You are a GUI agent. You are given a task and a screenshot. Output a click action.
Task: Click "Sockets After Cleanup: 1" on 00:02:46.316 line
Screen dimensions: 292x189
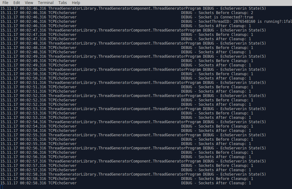click(x=224, y=26)
